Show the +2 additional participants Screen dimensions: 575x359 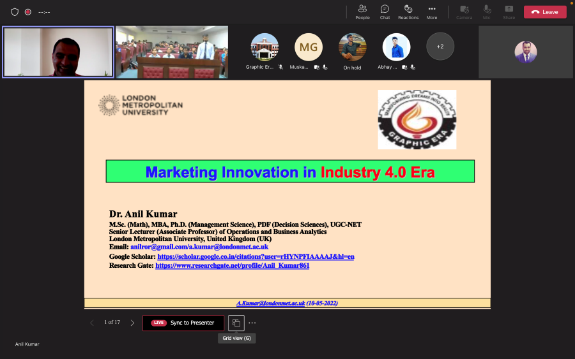pyautogui.click(x=440, y=47)
